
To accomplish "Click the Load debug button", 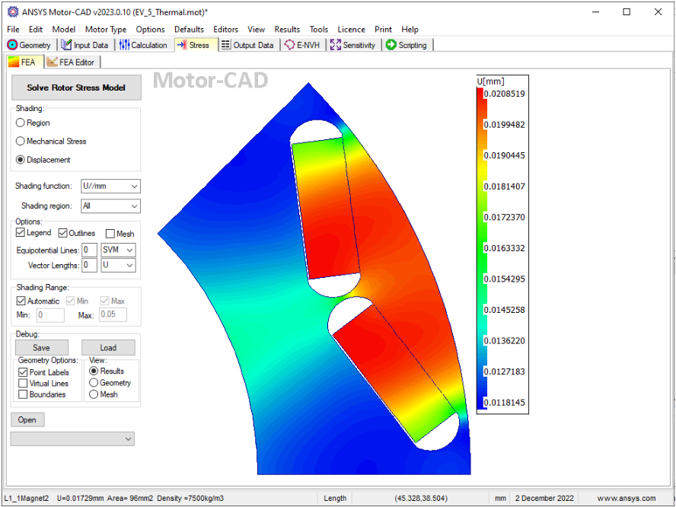I will [x=108, y=347].
